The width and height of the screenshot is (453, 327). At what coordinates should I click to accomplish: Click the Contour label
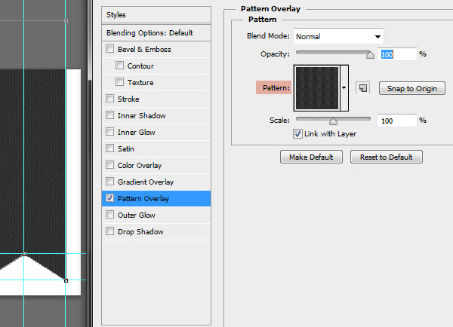point(140,66)
